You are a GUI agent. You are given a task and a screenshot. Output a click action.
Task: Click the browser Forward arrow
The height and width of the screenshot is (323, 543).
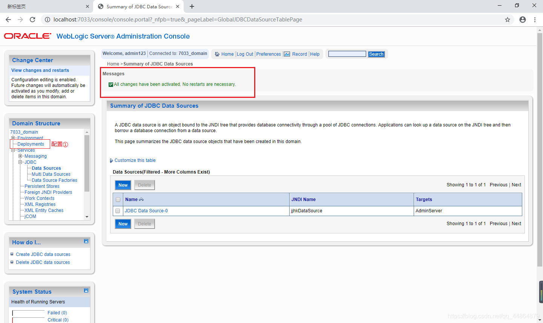tap(20, 20)
